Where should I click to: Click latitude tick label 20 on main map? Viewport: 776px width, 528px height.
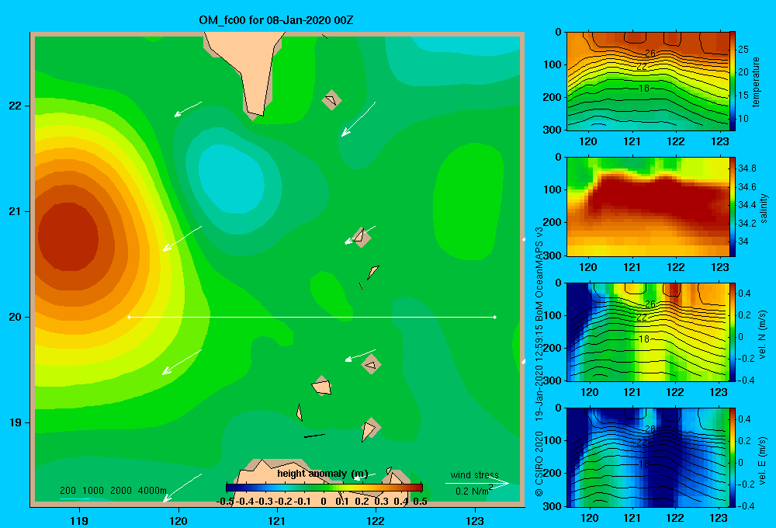pos(16,317)
